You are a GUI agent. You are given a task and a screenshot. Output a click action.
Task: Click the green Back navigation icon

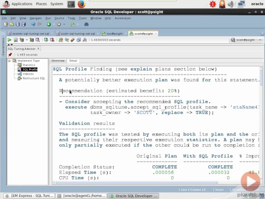[49, 24]
